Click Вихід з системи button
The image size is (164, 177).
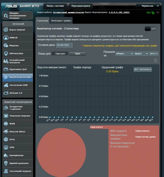55,6
